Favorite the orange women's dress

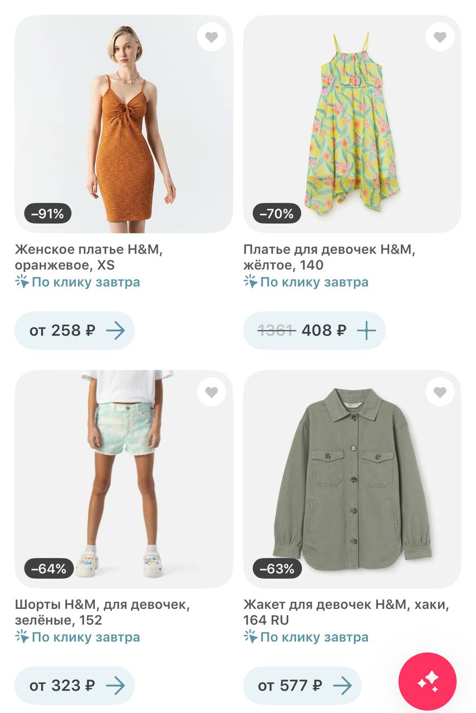point(211,37)
